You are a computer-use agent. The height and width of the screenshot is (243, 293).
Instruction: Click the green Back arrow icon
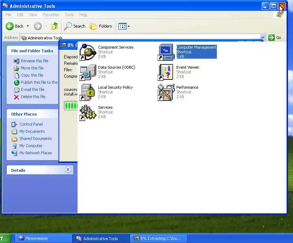(x=10, y=26)
